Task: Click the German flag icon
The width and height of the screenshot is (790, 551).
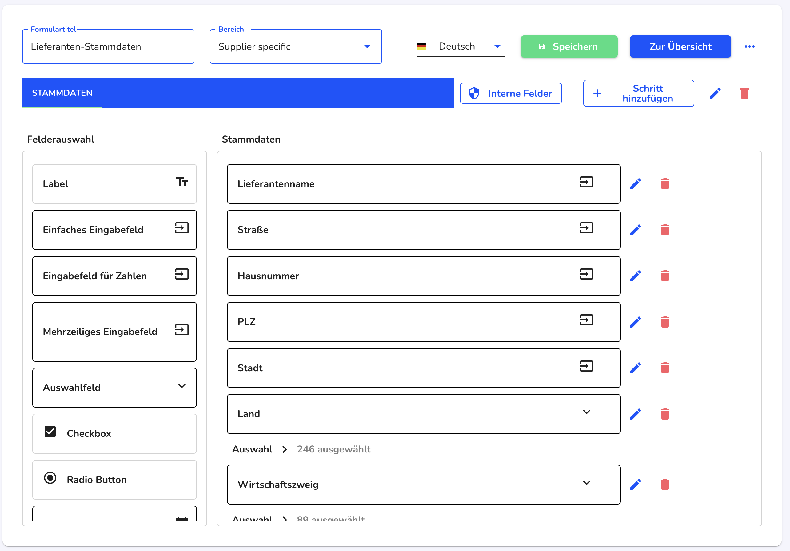Action: (421, 46)
